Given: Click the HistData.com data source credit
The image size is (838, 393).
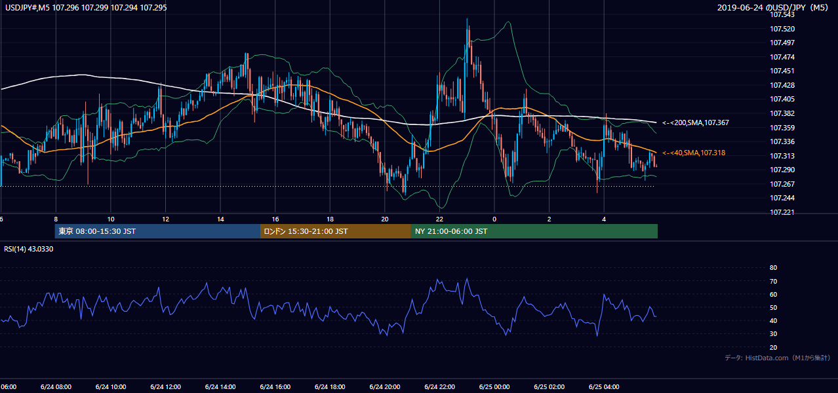Looking at the screenshot, I should [777, 358].
